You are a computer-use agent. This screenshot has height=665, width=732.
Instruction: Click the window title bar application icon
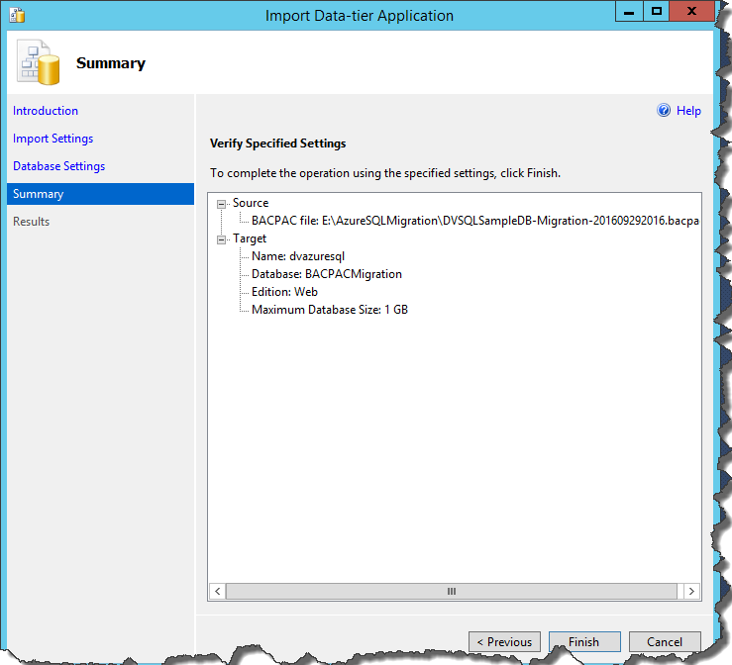click(17, 15)
